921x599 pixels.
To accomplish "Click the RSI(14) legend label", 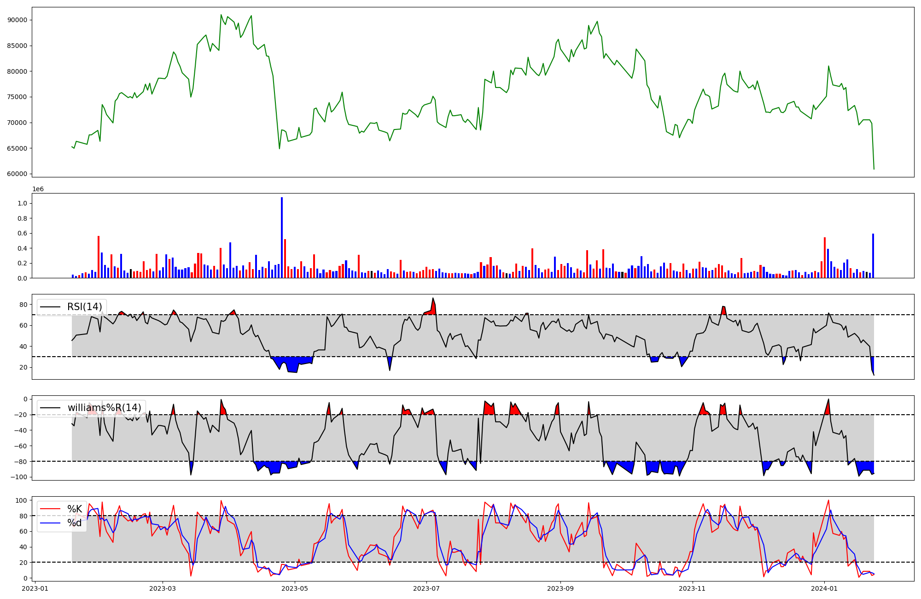I will point(85,307).
